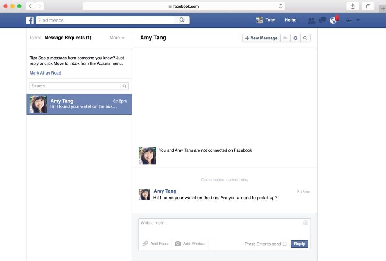The height and width of the screenshot is (261, 386).
Task: Click the magnifier in the conversation search box
Action: pos(124,86)
